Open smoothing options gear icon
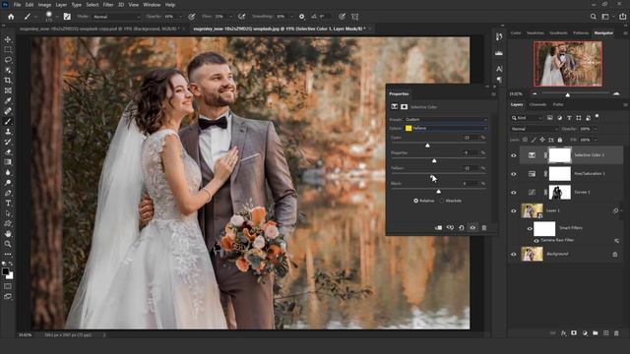The image size is (630, 354). 302,17
